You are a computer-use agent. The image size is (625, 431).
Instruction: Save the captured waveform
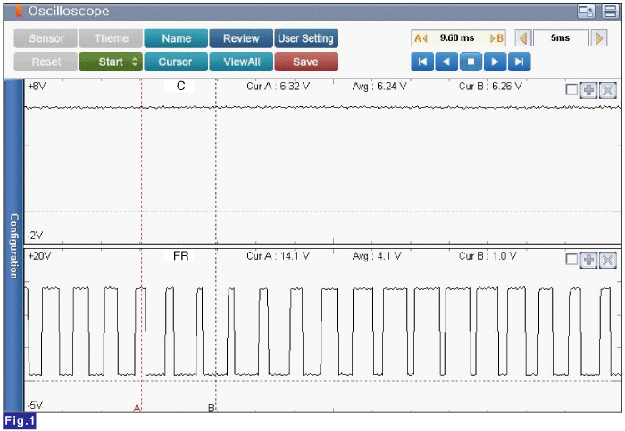[306, 62]
